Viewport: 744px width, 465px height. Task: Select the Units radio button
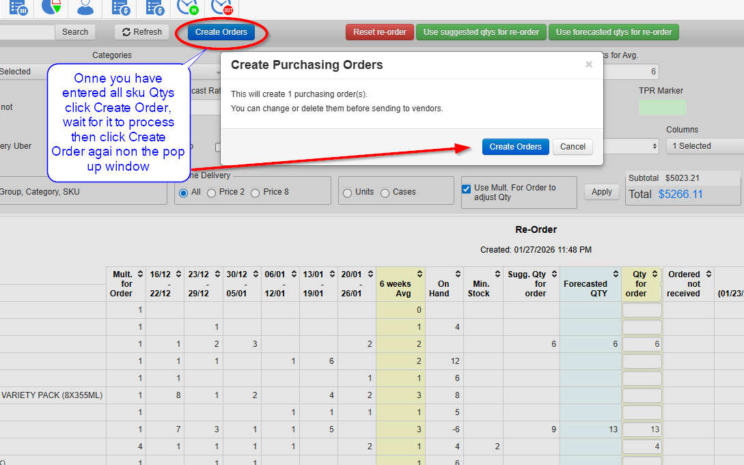[347, 193]
